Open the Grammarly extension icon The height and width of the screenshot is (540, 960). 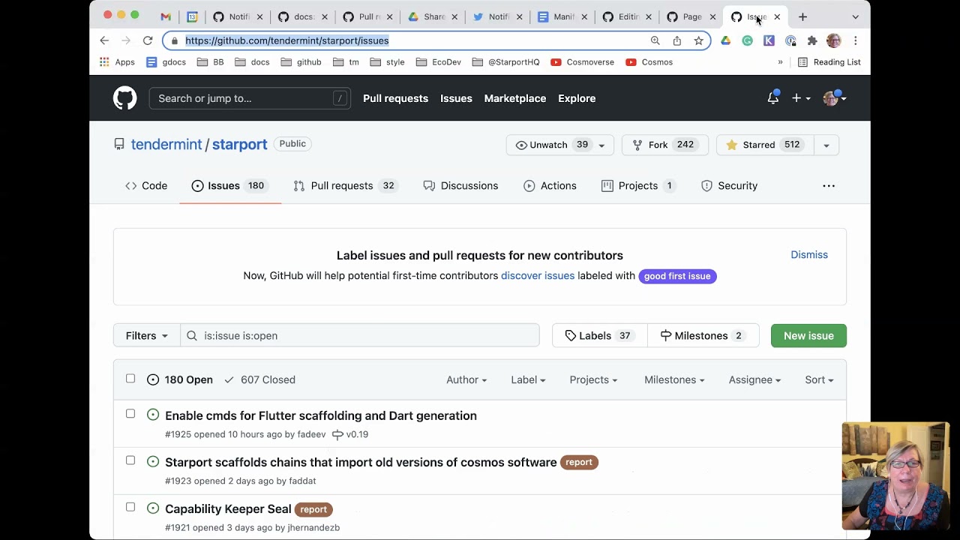[748, 40]
